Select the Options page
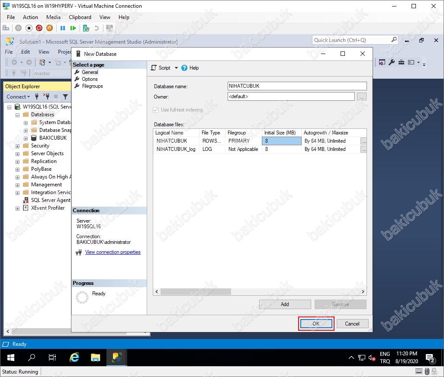The height and width of the screenshot is (377, 444). [x=90, y=79]
